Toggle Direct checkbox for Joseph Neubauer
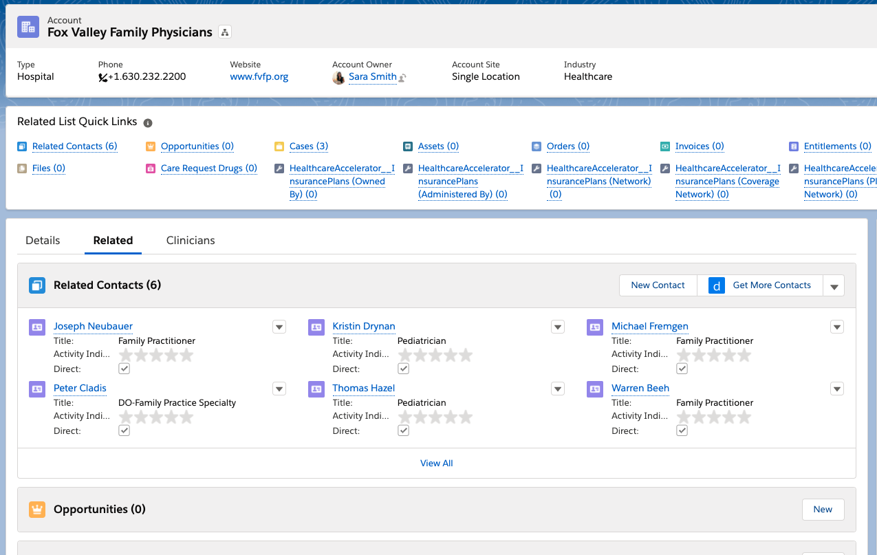Screen dimensions: 877x555 tap(124, 369)
